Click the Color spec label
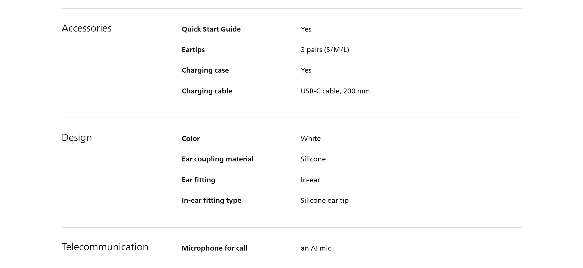This screenshot has width=583, height=268. 191,138
